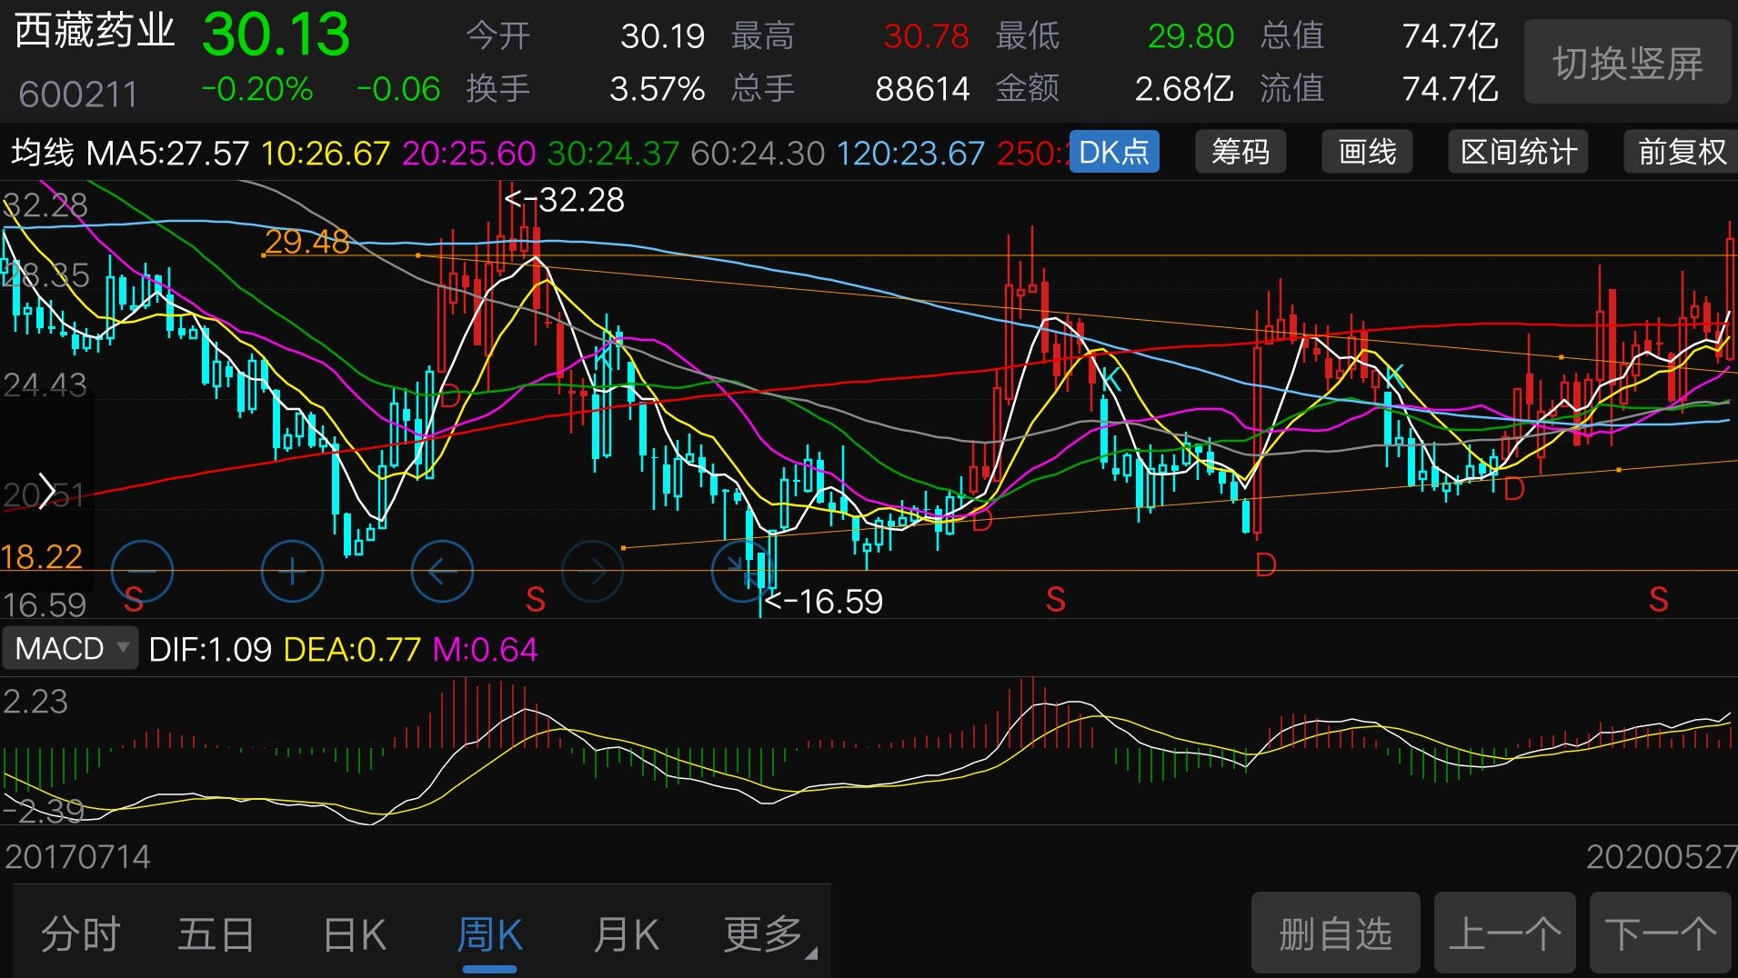The image size is (1738, 978).
Task: Activate the 画线 drawing tool
Action: (1367, 152)
